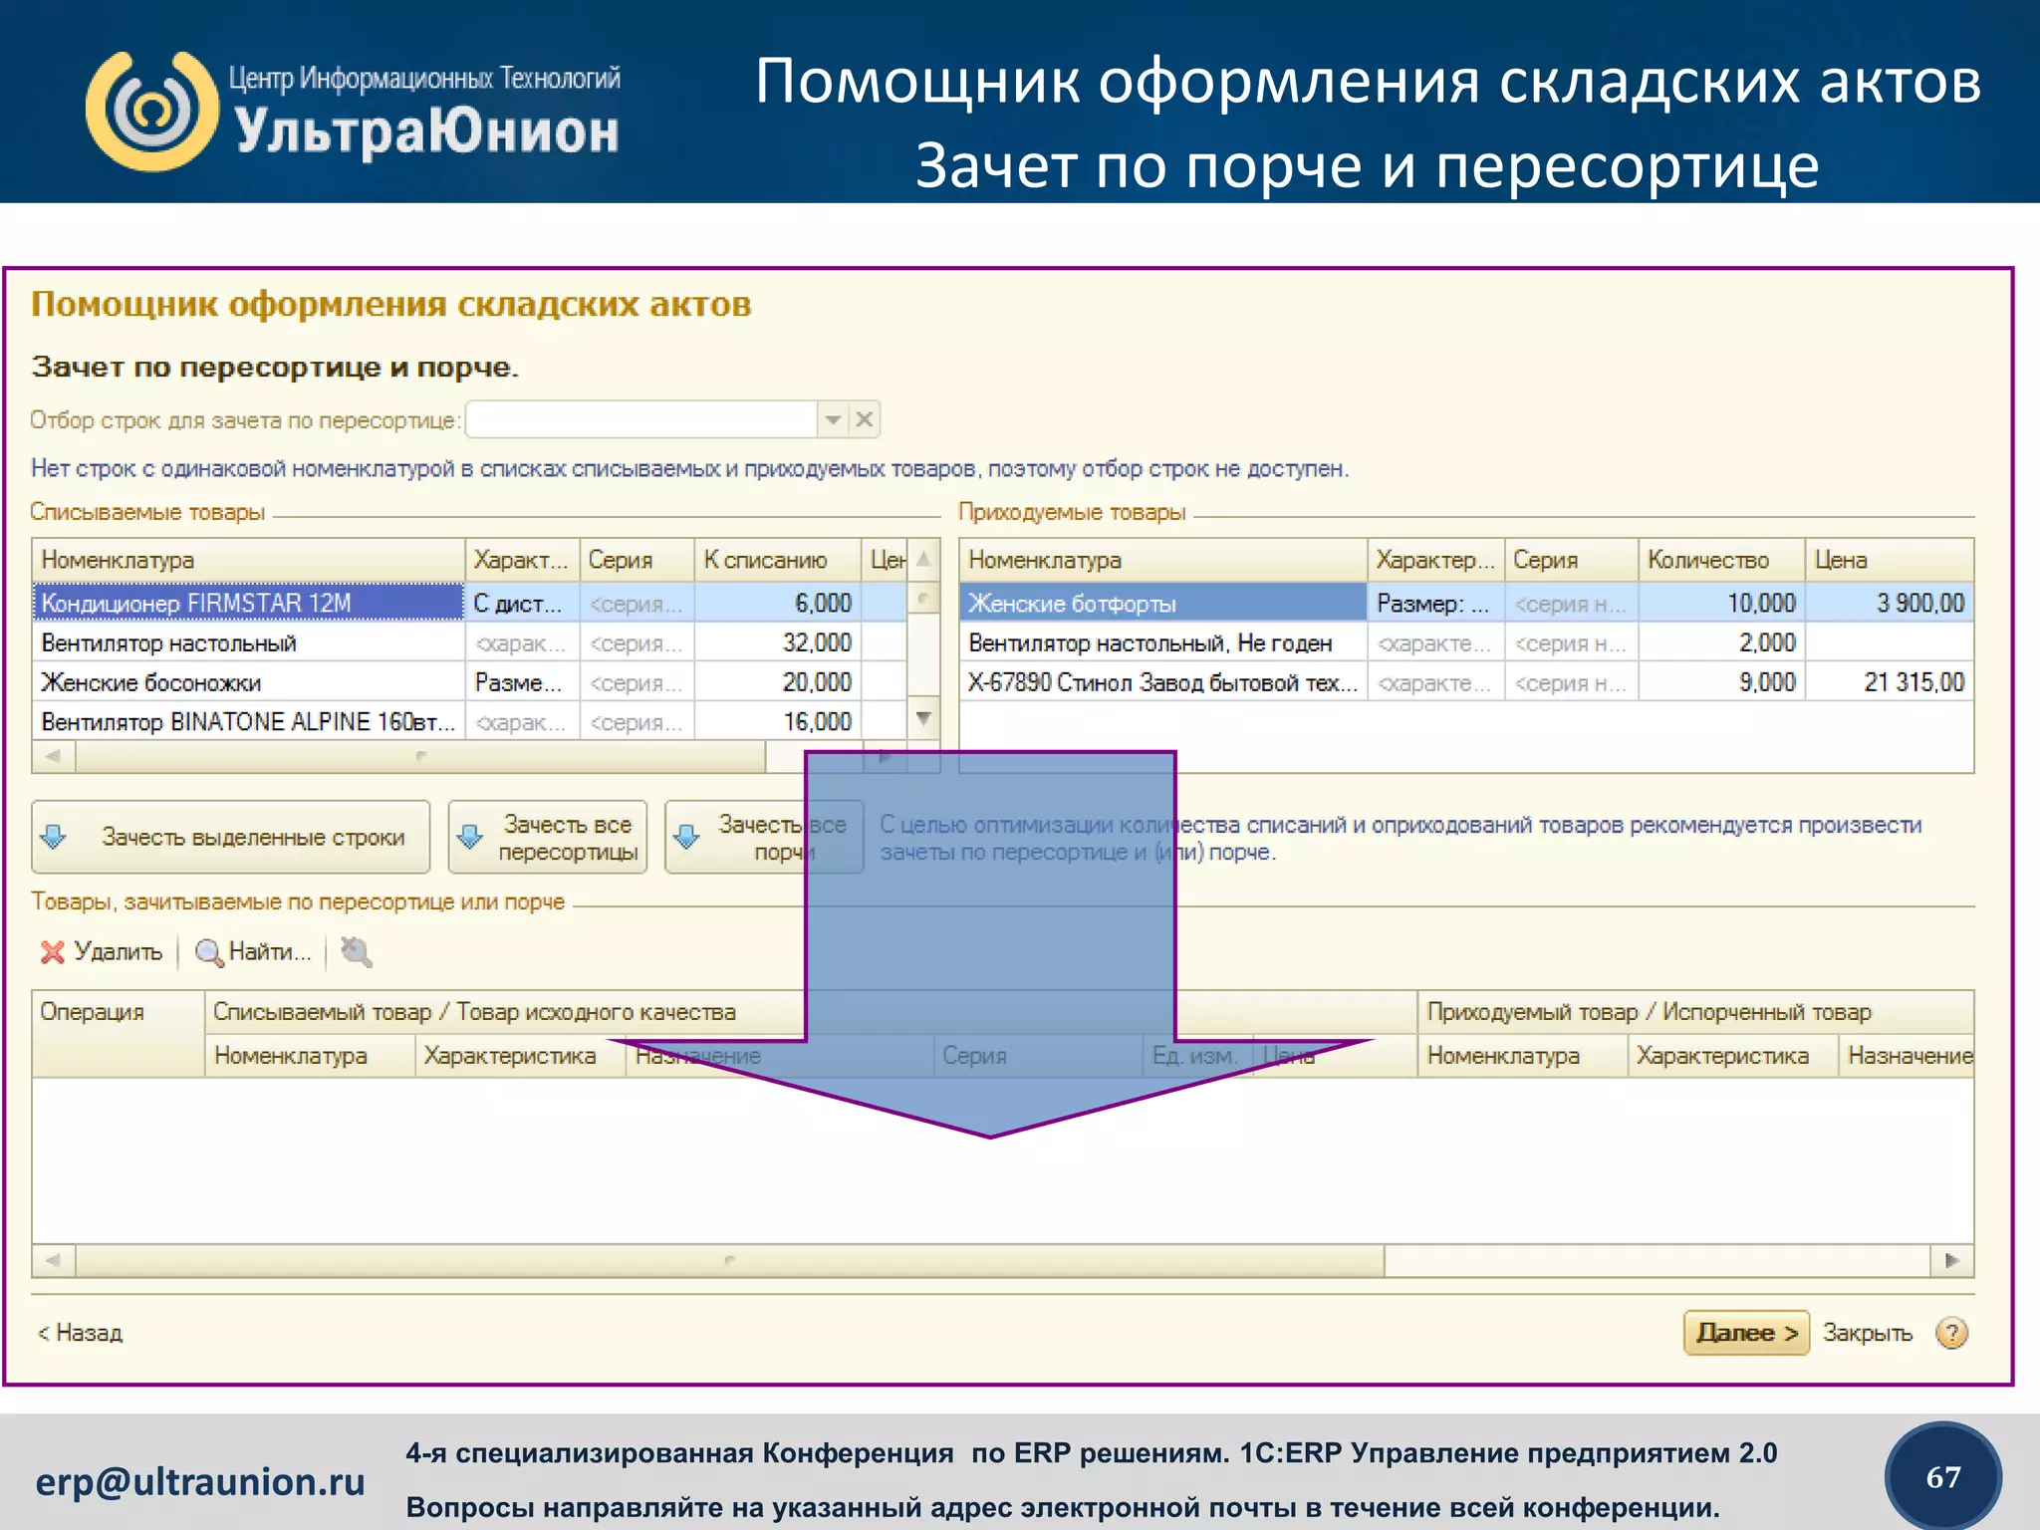Click Серия column header in left table
The image size is (2040, 1530).
[x=637, y=560]
